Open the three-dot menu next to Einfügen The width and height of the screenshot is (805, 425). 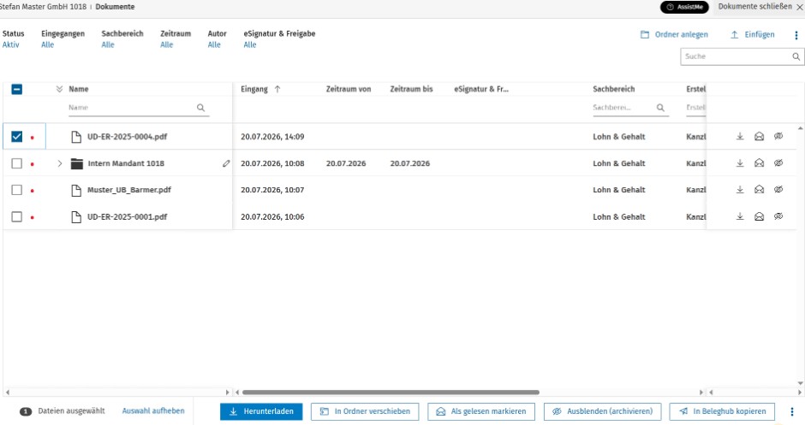click(796, 35)
